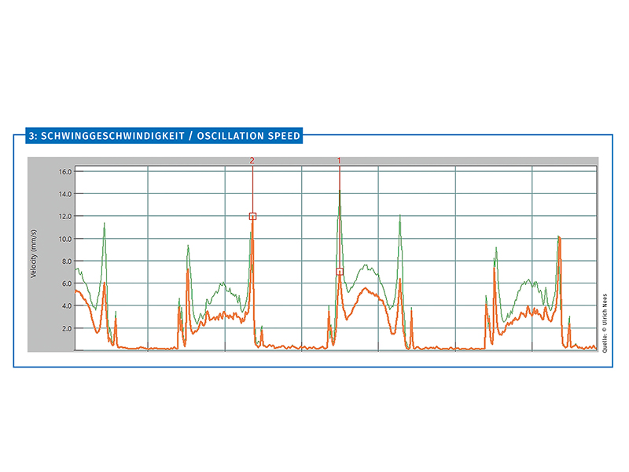The width and height of the screenshot is (629, 472).
Task: Click the 14.0 y-axis value
Action: point(64,194)
